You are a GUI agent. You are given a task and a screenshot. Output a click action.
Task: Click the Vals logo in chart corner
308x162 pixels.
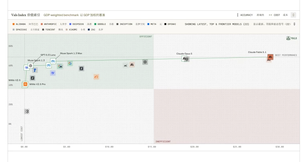tap(292, 38)
